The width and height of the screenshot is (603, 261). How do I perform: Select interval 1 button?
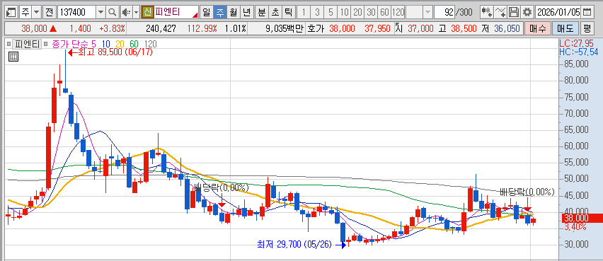pos(304,12)
